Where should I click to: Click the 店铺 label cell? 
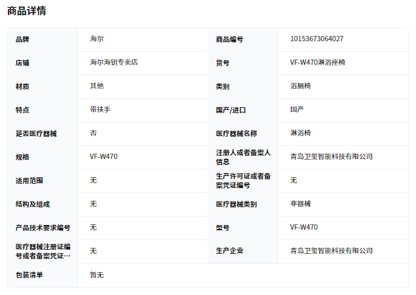coord(22,63)
